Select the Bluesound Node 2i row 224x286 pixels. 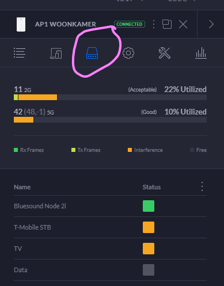(110, 206)
